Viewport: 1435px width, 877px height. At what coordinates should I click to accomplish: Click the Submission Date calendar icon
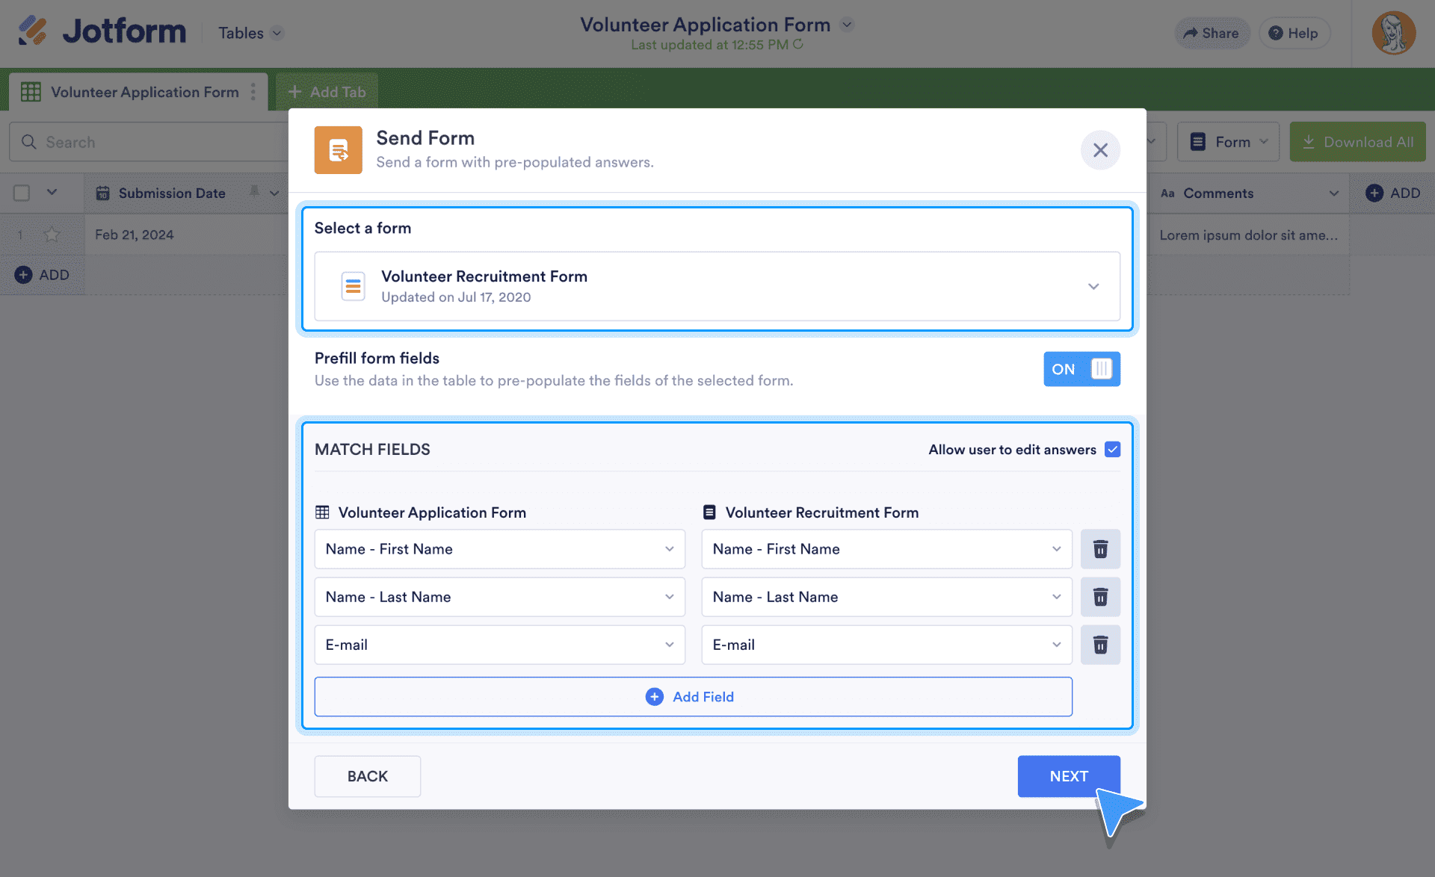[x=103, y=193]
